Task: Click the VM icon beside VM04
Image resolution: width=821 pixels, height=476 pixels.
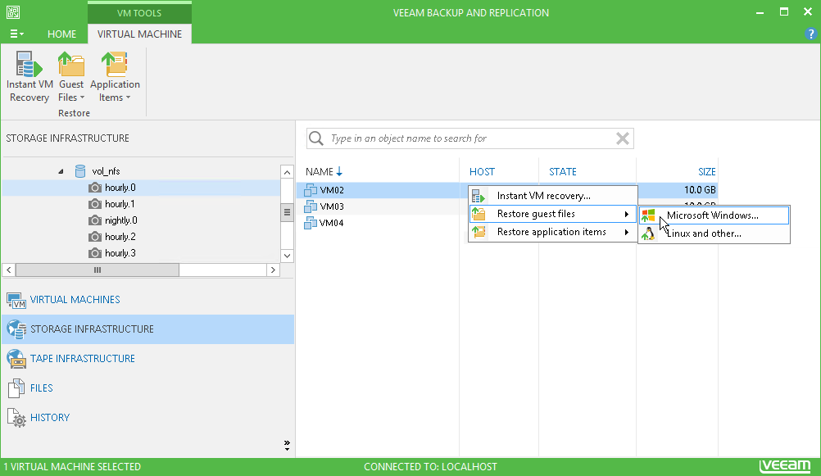Action: [311, 223]
